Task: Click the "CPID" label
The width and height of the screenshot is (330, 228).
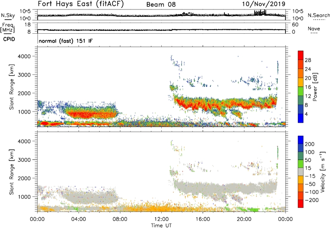Action: click(9, 39)
